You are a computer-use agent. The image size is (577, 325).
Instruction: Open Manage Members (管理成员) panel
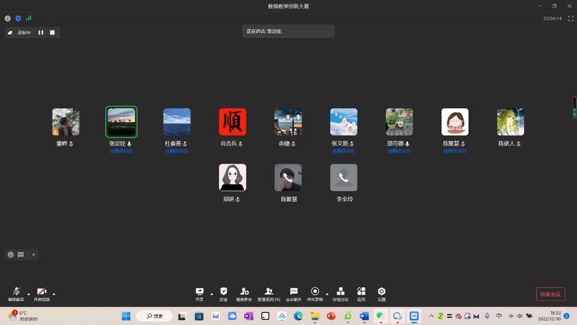coord(269,293)
